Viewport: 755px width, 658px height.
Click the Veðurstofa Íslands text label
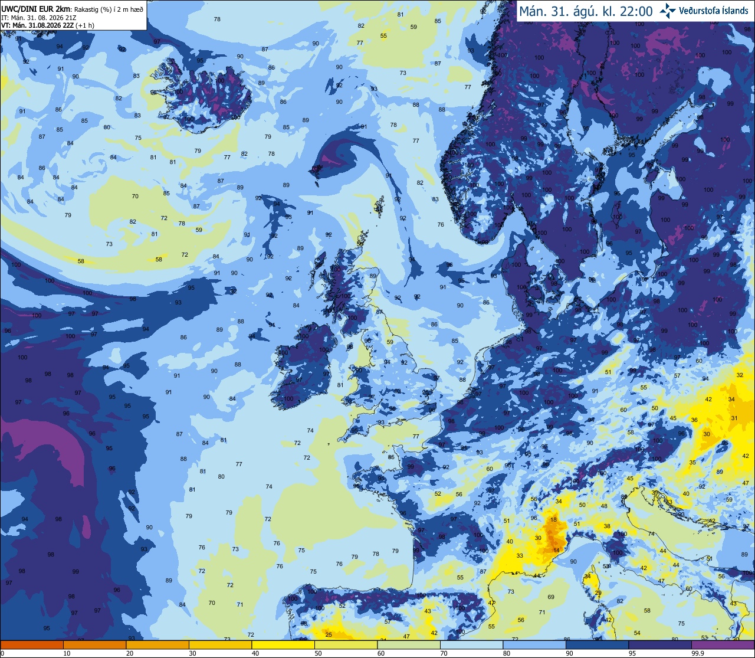pyautogui.click(x=713, y=11)
